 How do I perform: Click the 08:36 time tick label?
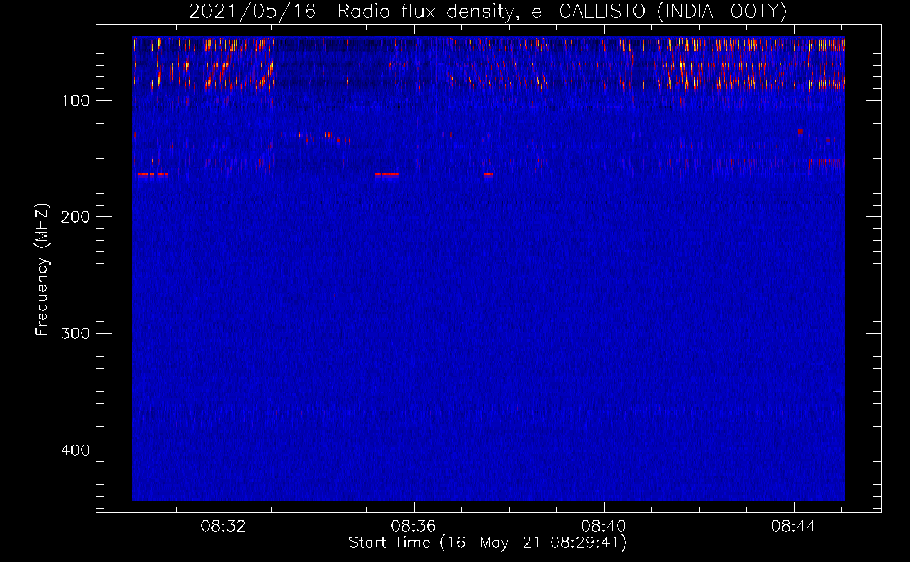(414, 527)
